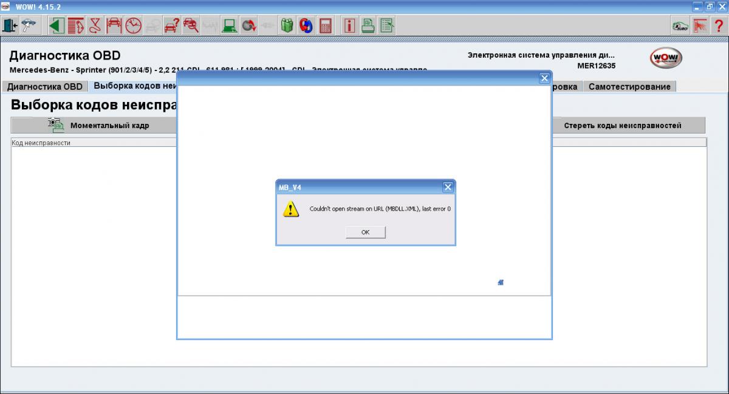Click the small blue icon in white dialog
729x394 pixels.
(x=501, y=282)
